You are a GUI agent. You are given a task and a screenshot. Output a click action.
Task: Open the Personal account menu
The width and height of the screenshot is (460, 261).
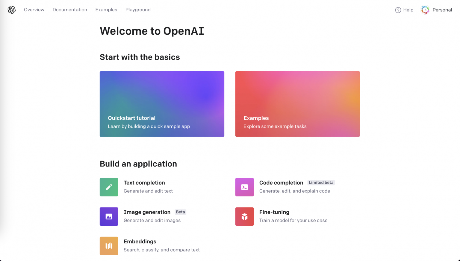[442, 10]
